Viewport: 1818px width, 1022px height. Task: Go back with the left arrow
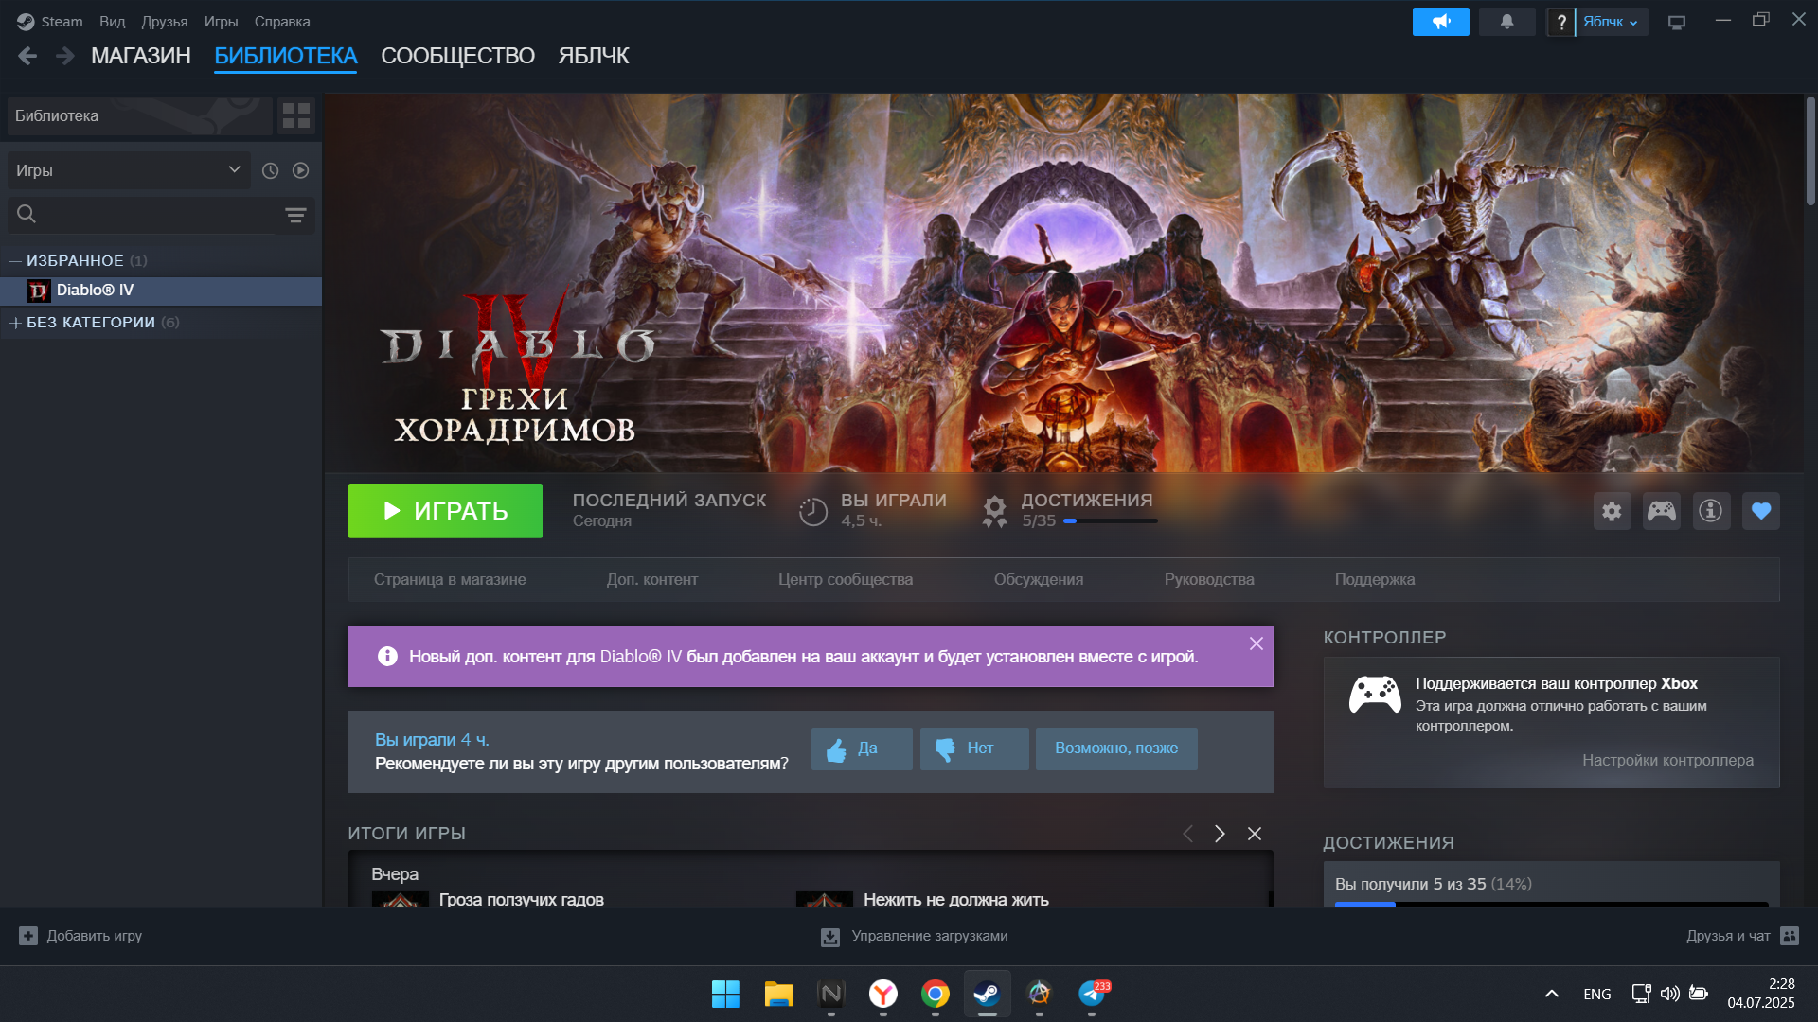point(27,56)
